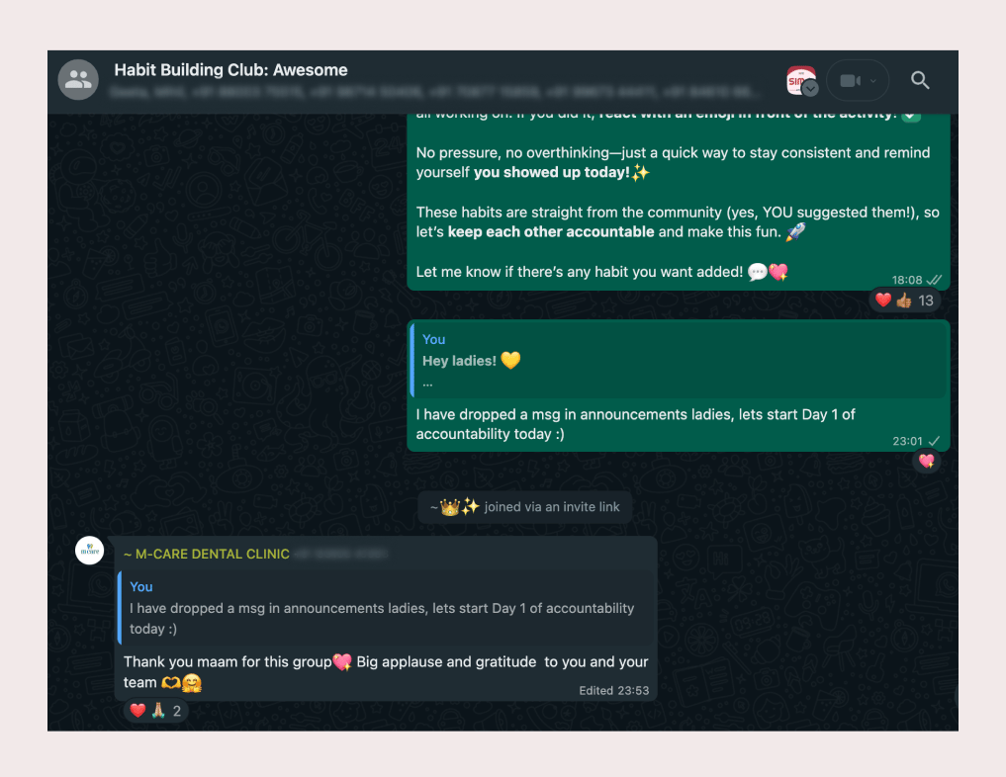Open sparkling heart reaction under 23:01 message
The width and height of the screenshot is (1006, 777).
pyautogui.click(x=927, y=461)
